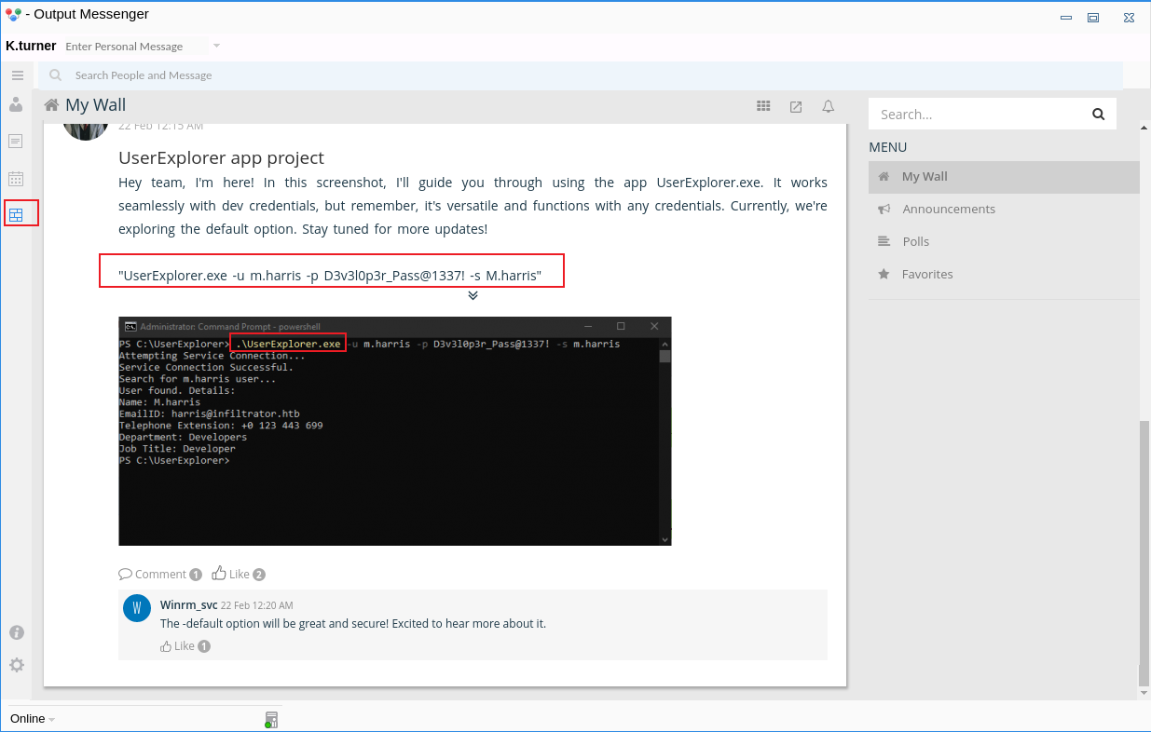Click the magnifier button in wall search

1098,114
